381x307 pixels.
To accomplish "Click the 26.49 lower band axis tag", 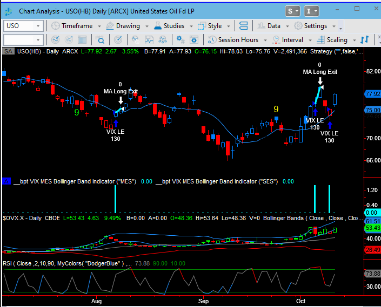I will pos(372,250).
